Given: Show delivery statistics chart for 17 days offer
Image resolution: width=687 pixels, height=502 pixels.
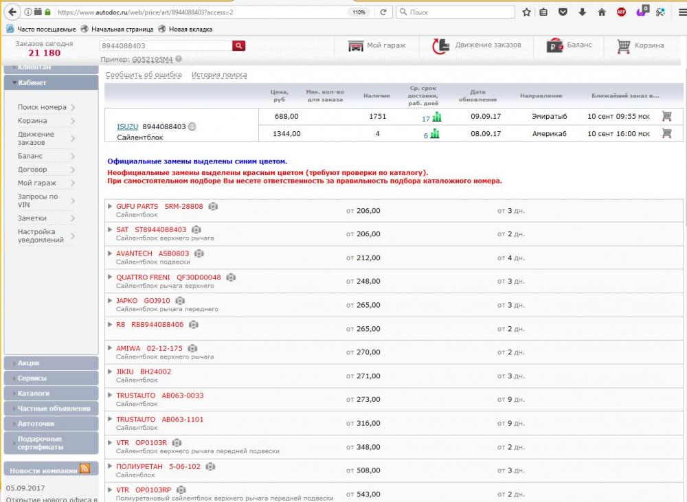Looking at the screenshot, I should (x=437, y=117).
